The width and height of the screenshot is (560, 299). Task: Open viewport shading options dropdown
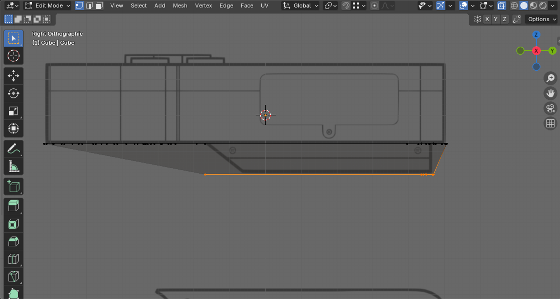[553, 6]
